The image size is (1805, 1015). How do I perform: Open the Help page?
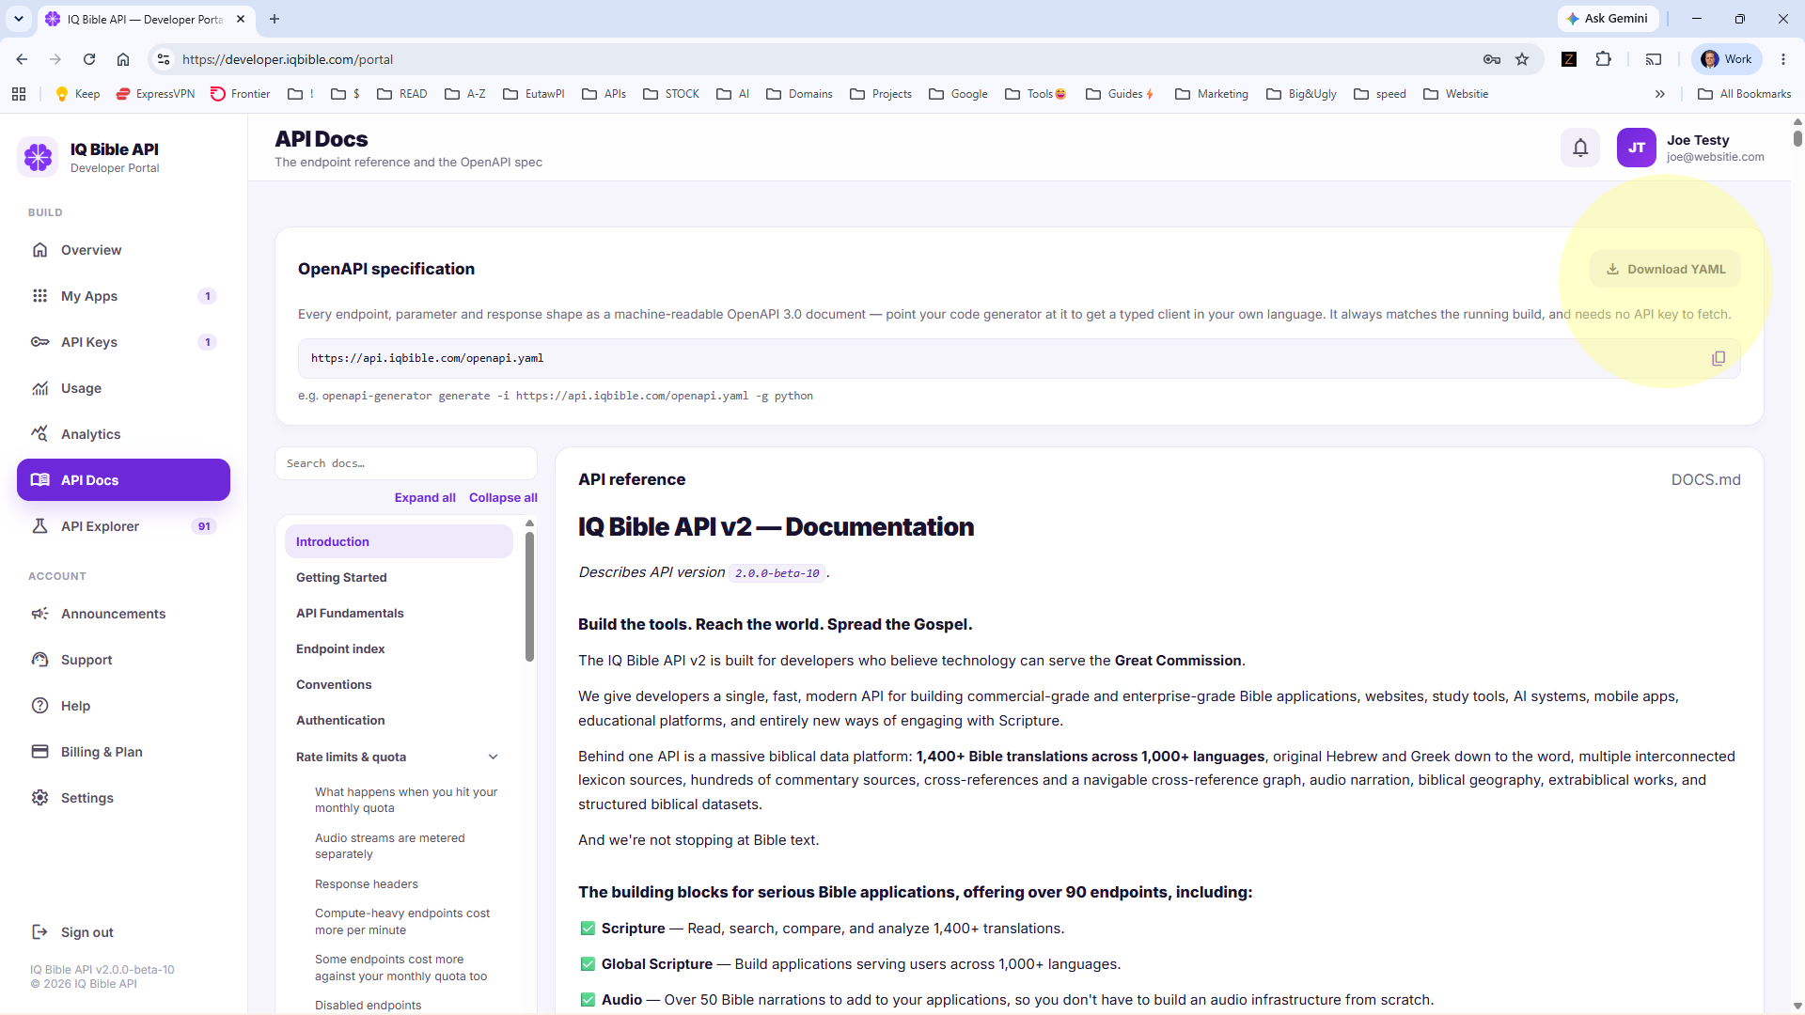(123, 706)
